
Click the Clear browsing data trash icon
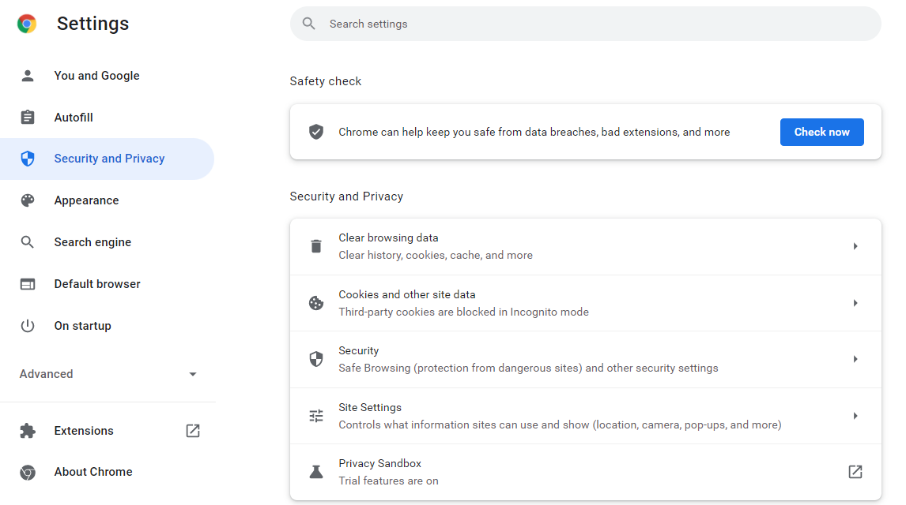click(x=316, y=245)
